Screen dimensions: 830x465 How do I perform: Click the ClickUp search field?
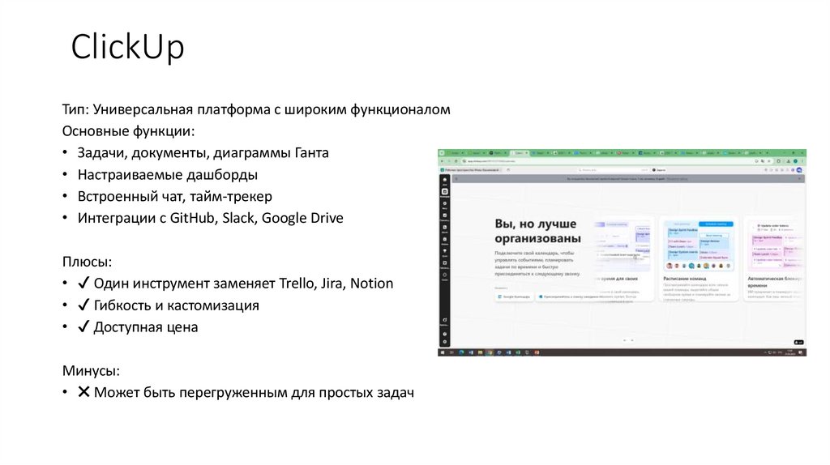pyautogui.click(x=613, y=170)
